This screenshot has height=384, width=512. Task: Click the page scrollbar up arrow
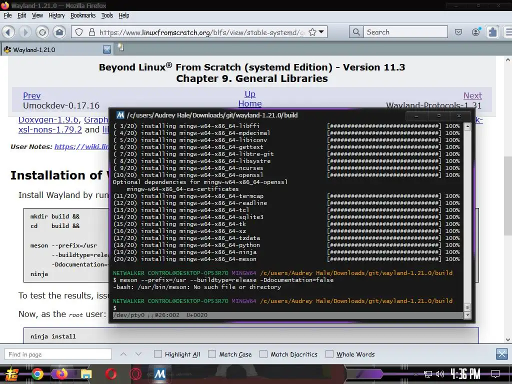pyautogui.click(x=508, y=60)
